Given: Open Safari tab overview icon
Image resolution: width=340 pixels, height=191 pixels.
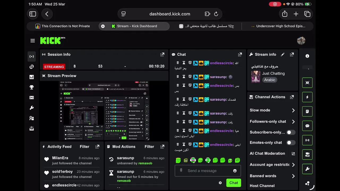Looking at the screenshot, I should [307, 14].
